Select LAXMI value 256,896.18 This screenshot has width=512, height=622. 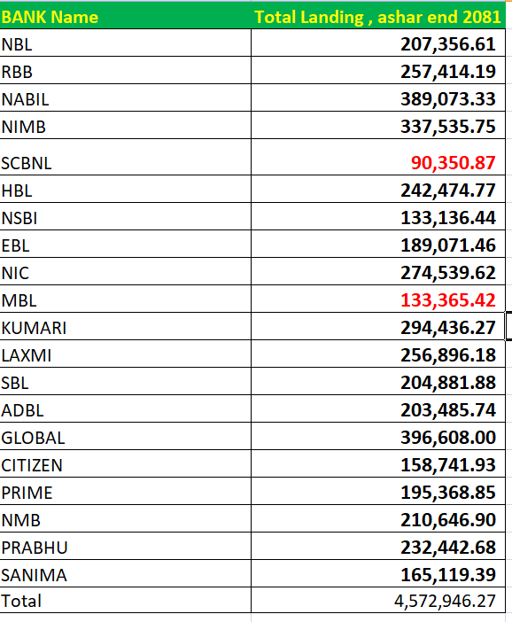tap(378, 354)
